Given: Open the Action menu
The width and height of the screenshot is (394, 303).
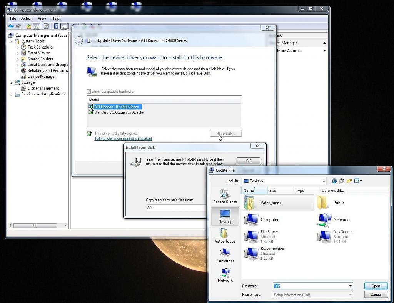Looking at the screenshot, I should pos(27,18).
